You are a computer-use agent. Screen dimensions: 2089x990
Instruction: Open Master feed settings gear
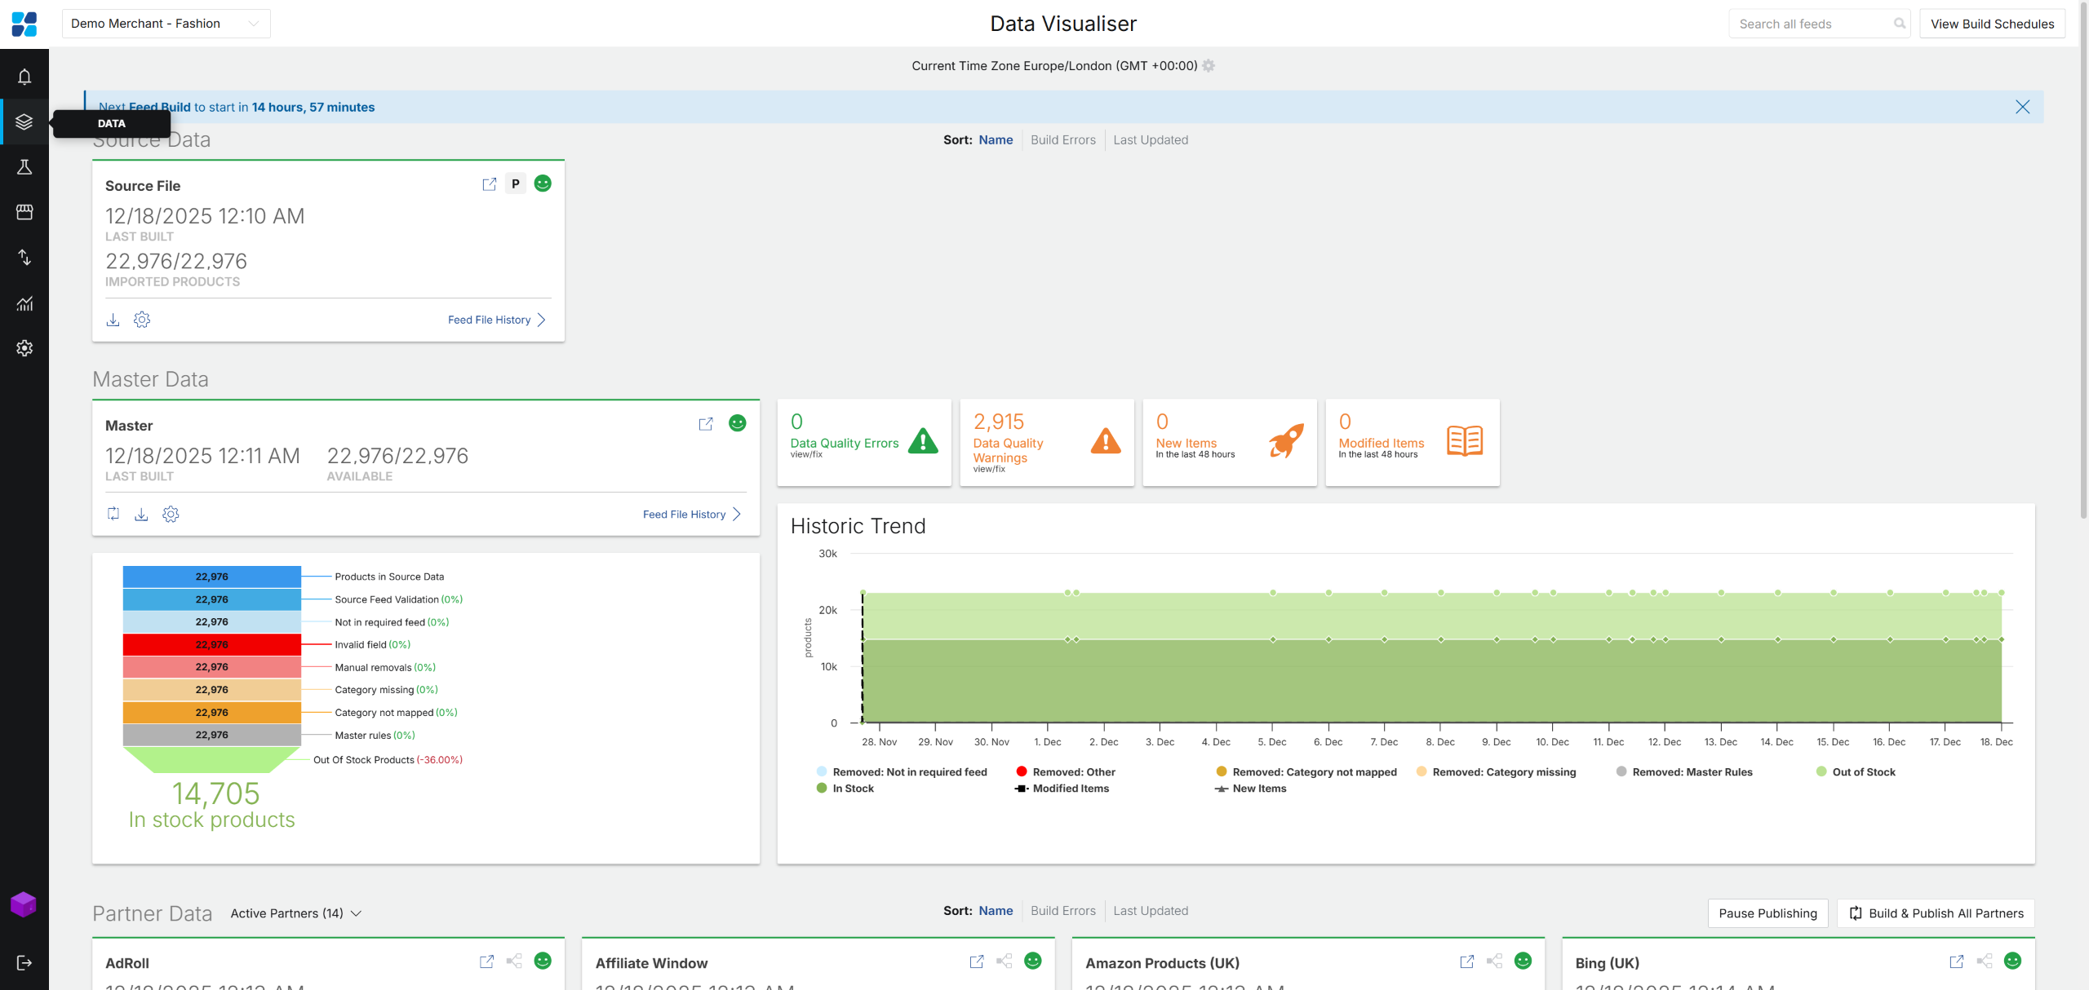tap(171, 515)
